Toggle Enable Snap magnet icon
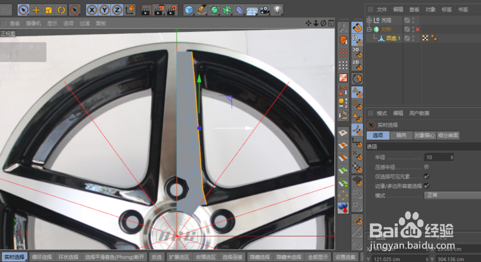The height and width of the screenshot is (262, 481). coord(357,28)
